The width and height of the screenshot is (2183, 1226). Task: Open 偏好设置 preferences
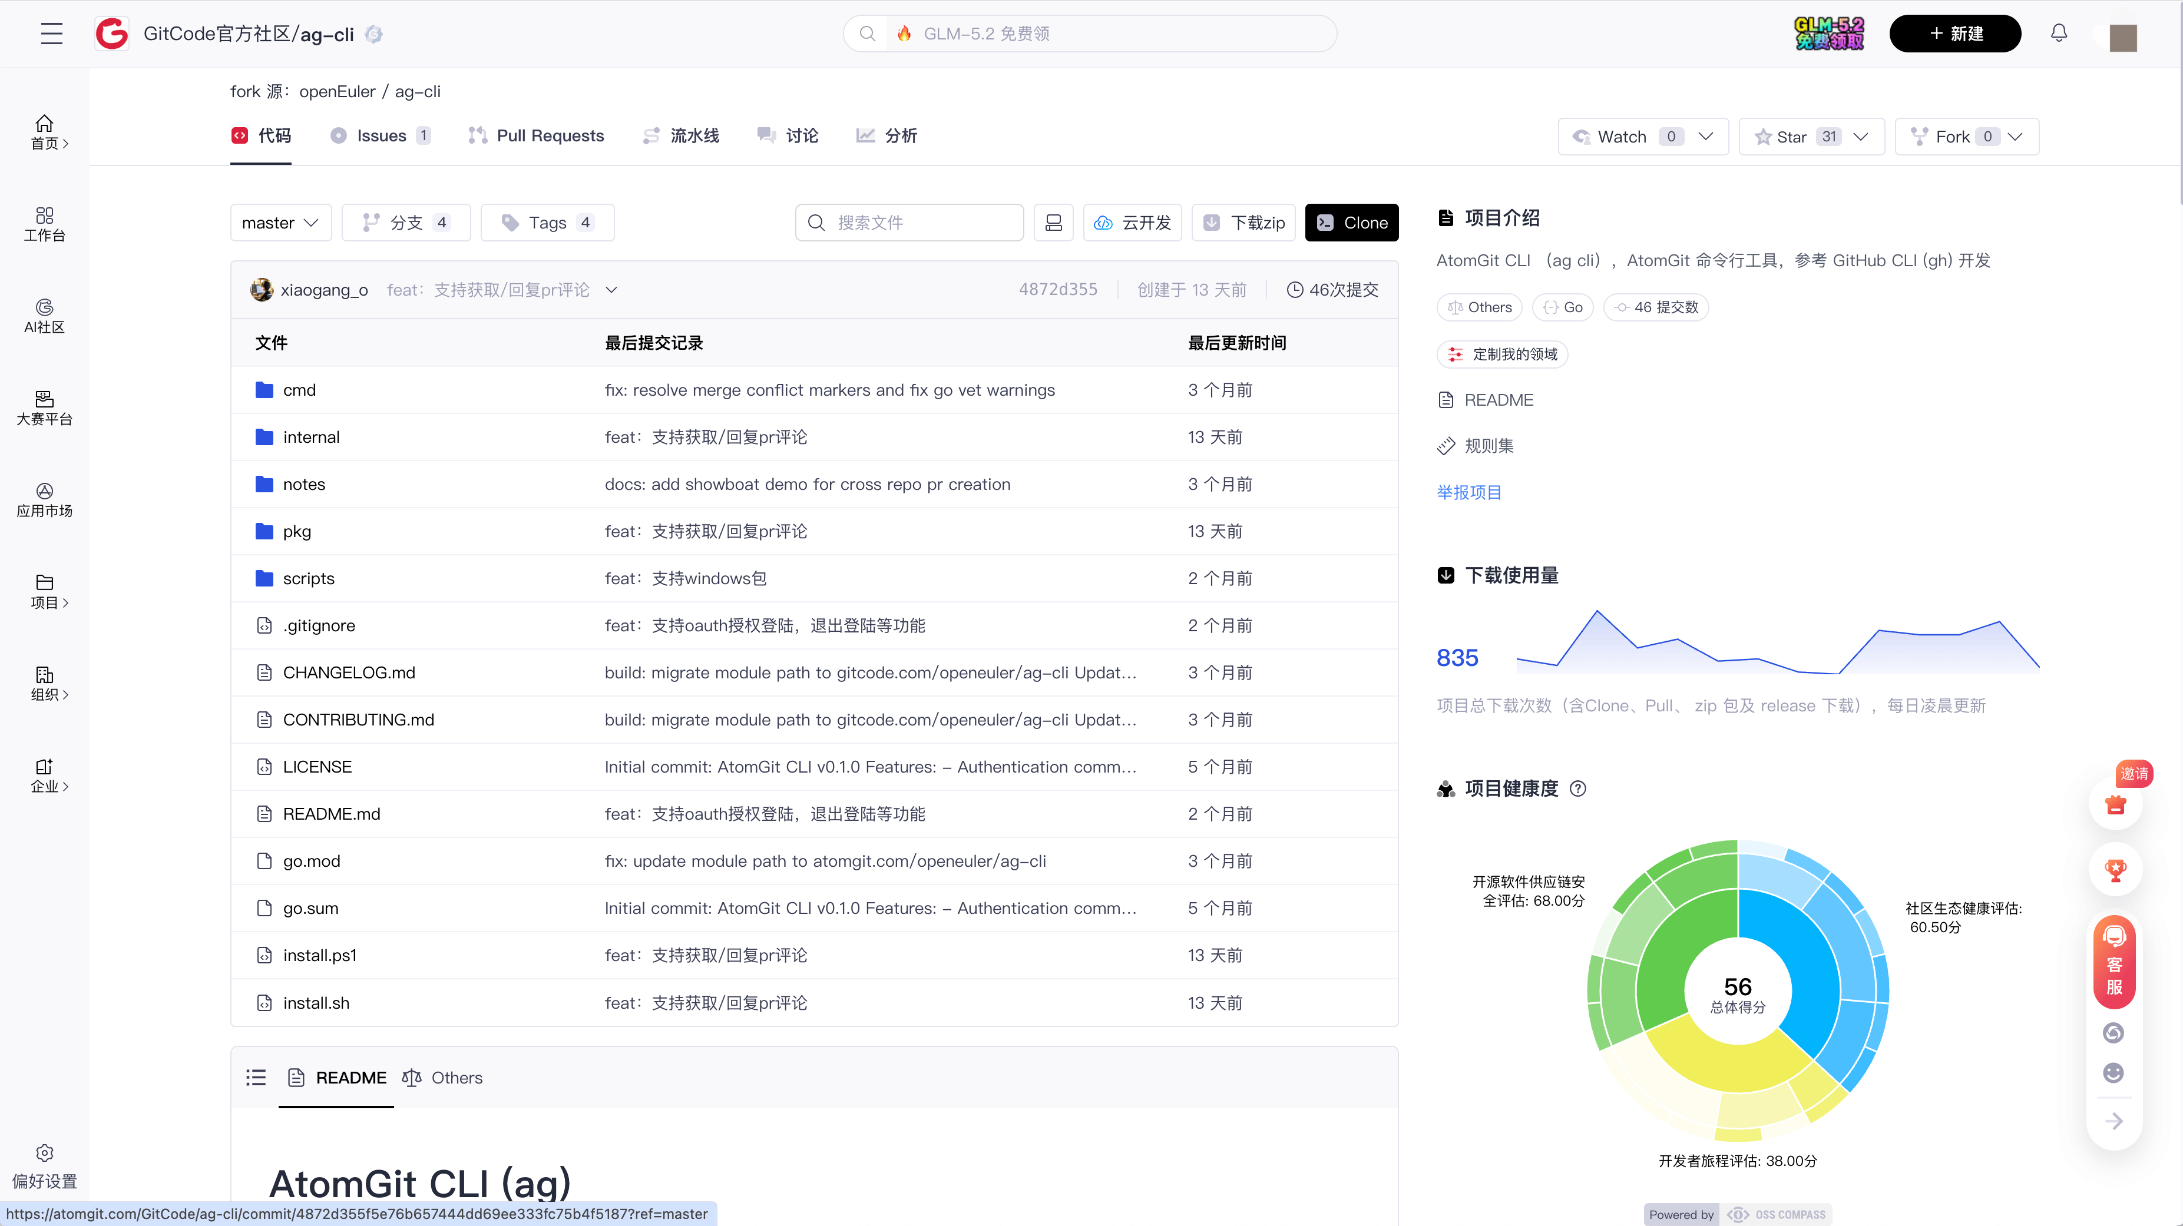click(45, 1167)
